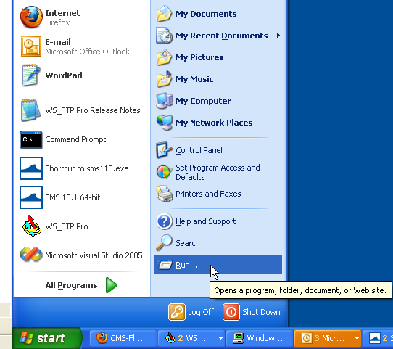Click the Shortcut to sms110.exe icon
This screenshot has width=393, height=349.
(x=31, y=168)
